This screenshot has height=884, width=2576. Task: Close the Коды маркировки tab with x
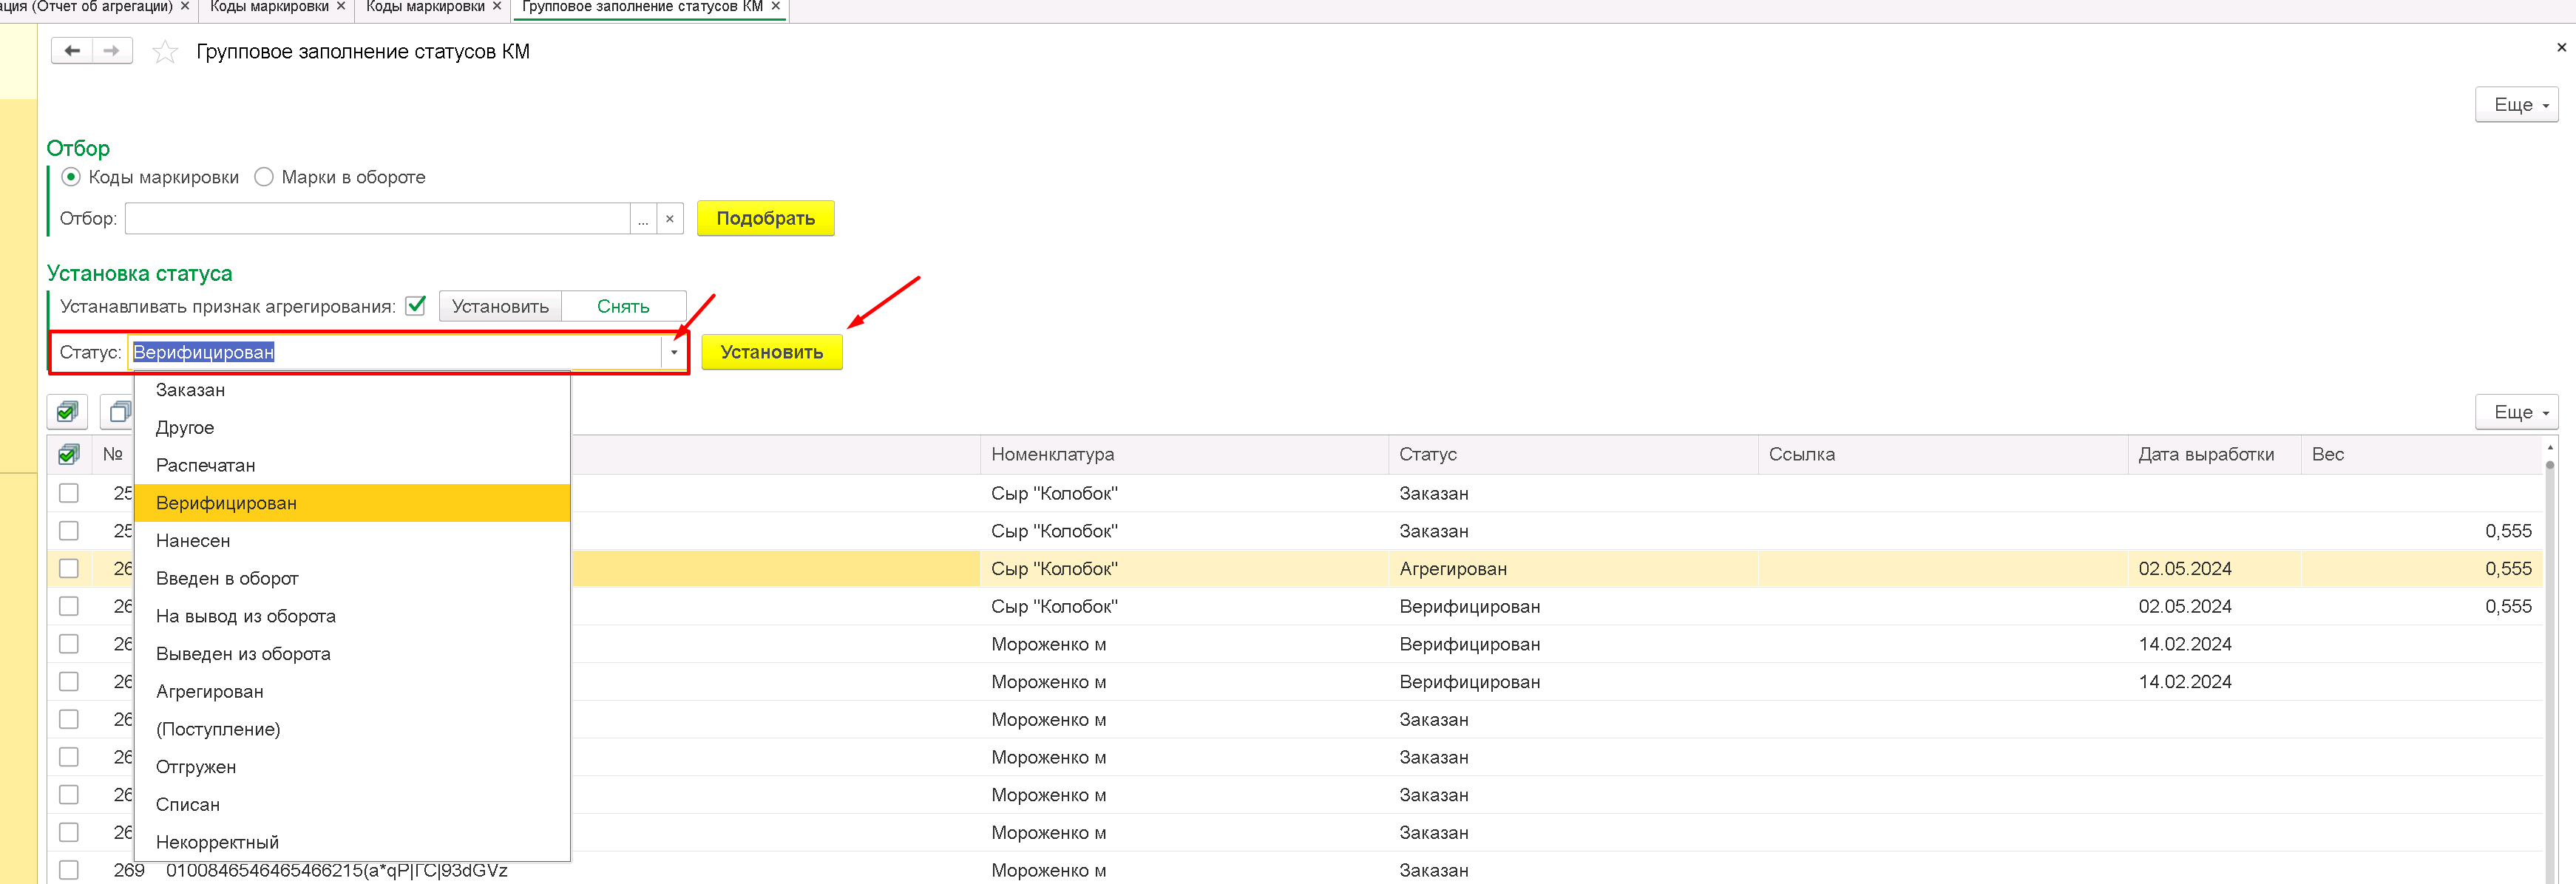pos(341,7)
